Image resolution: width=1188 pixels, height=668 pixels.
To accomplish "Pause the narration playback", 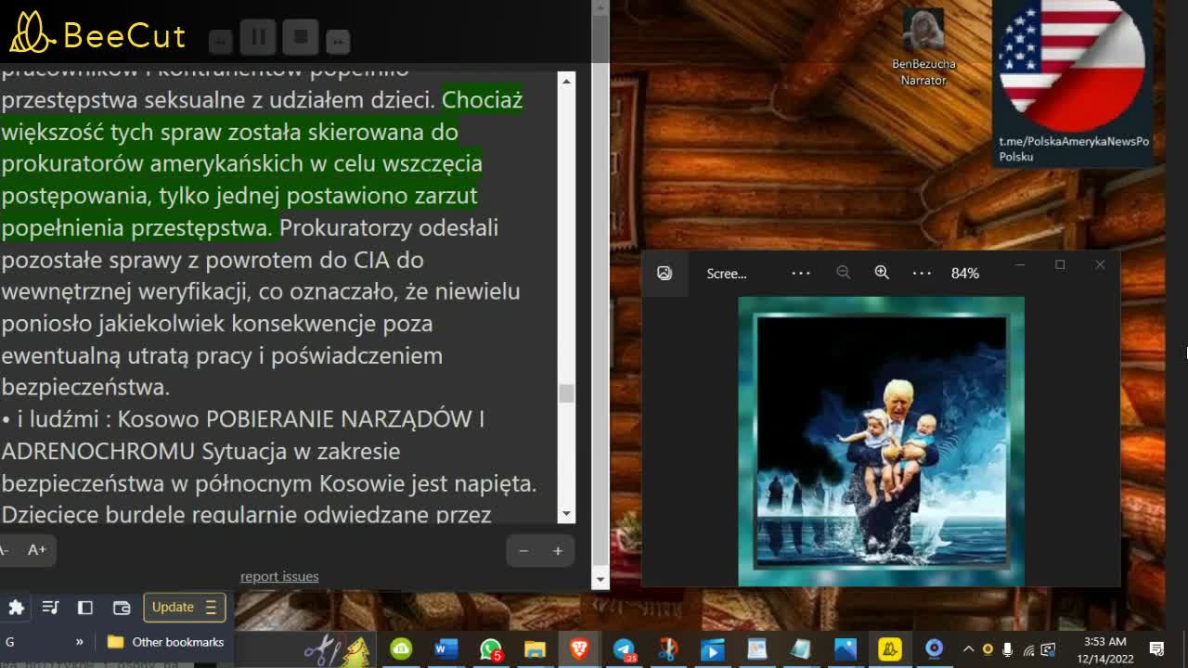I will [258, 37].
